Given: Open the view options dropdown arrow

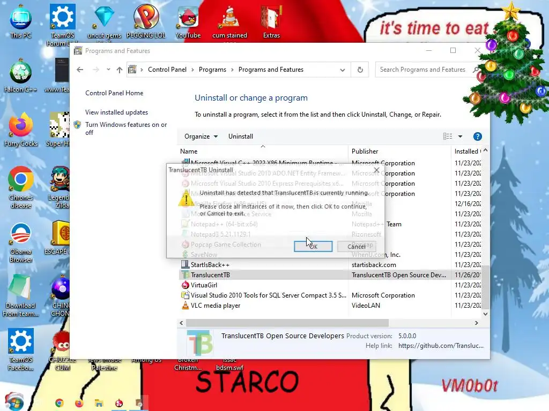Looking at the screenshot, I should [460, 136].
